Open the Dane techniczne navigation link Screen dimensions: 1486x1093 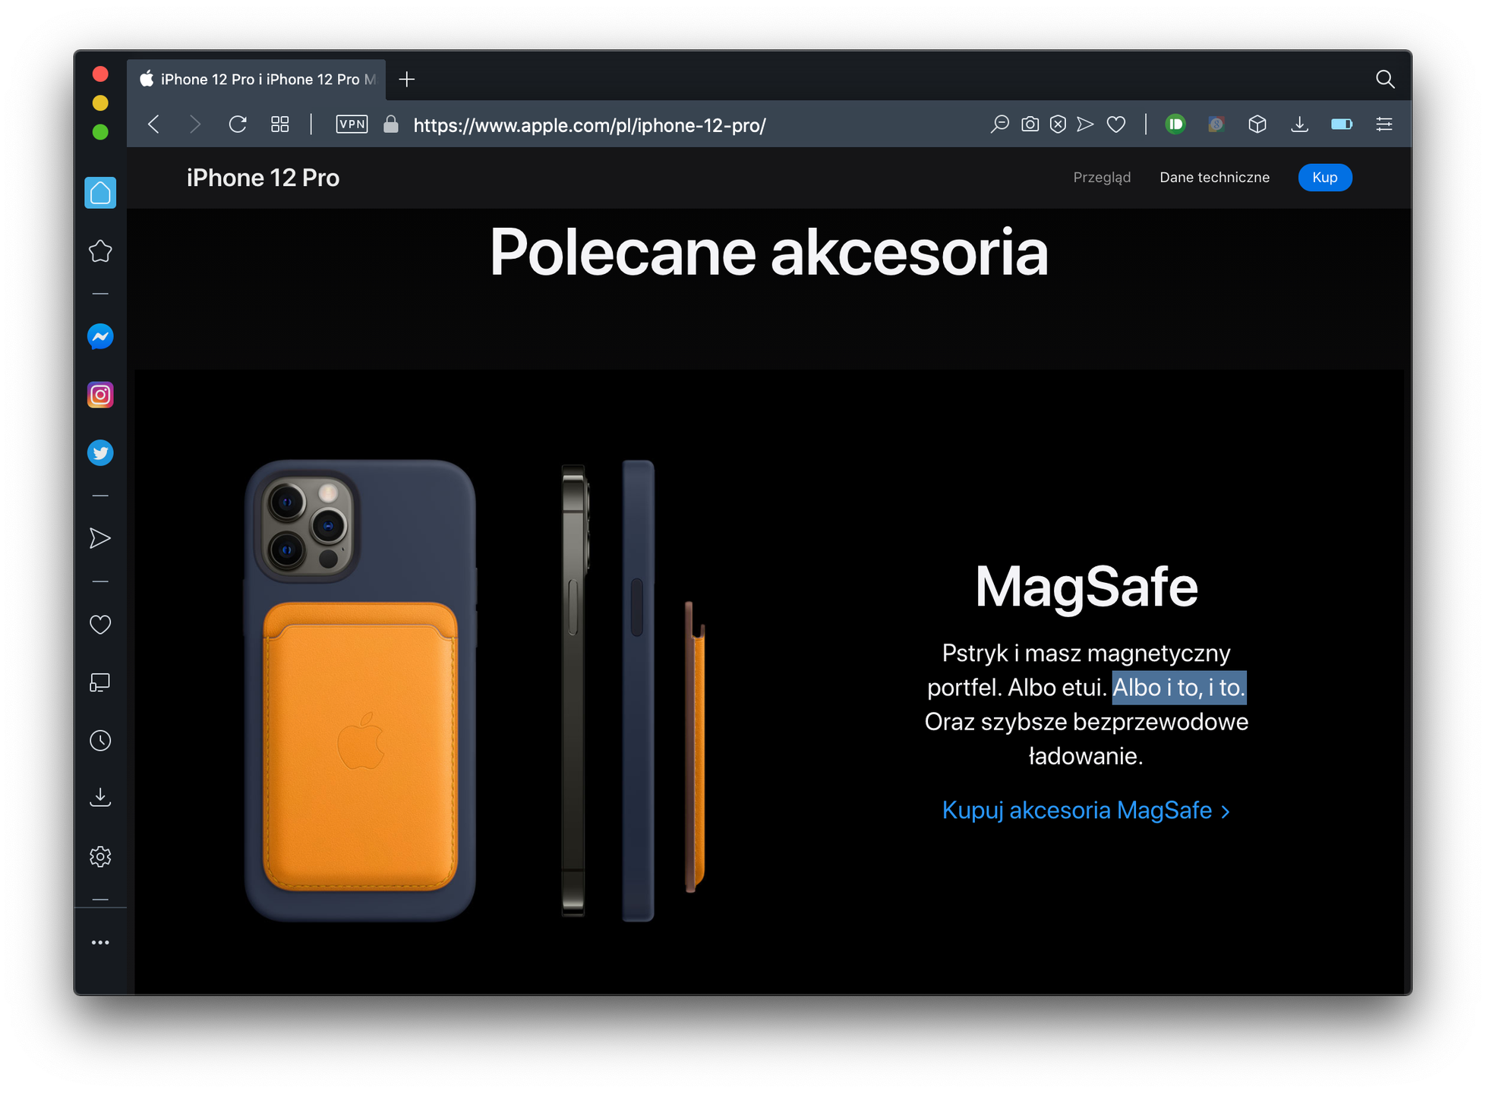(x=1214, y=178)
